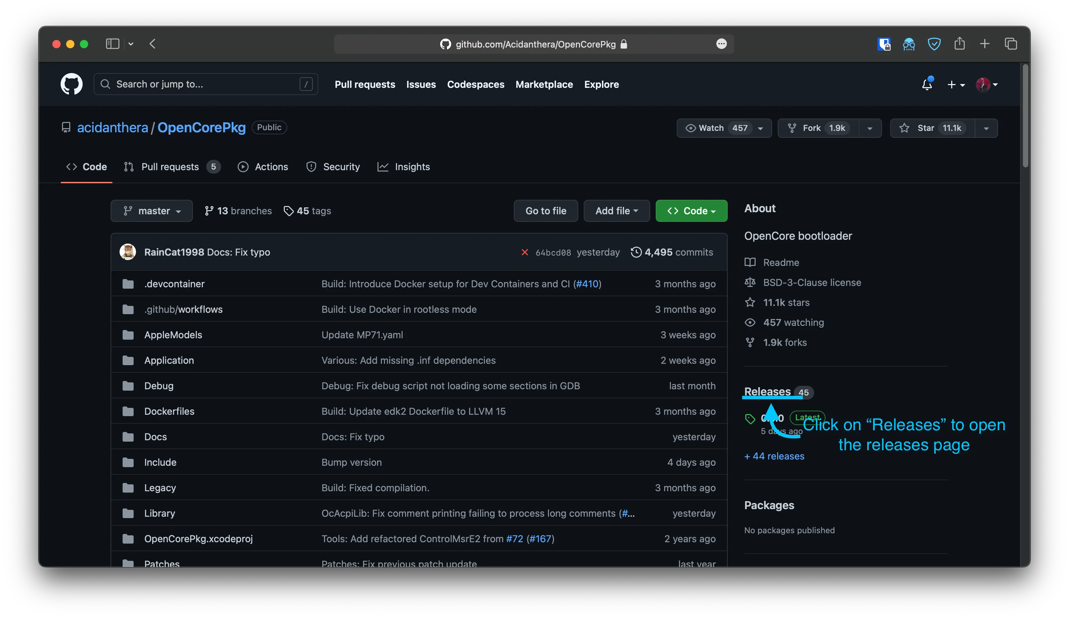
Task: Click the search input field
Action: click(x=206, y=84)
